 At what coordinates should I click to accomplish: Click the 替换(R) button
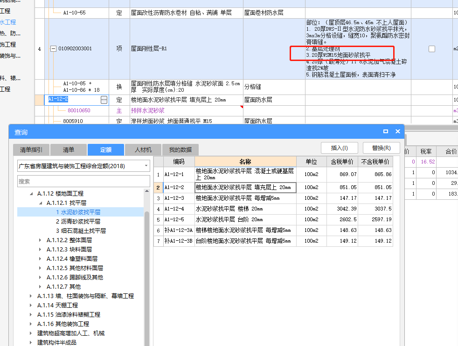[x=382, y=148]
